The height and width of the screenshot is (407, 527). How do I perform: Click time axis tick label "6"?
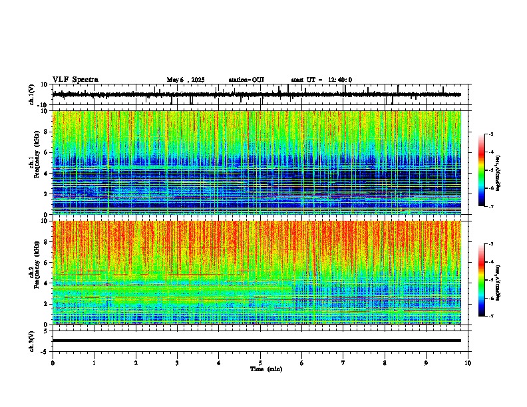(x=302, y=363)
